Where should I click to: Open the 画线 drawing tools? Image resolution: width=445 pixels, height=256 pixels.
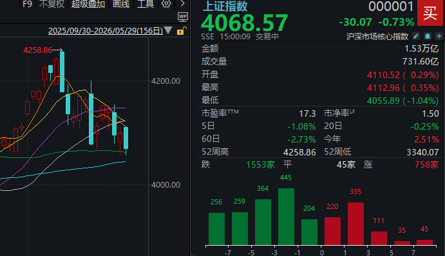(x=121, y=4)
